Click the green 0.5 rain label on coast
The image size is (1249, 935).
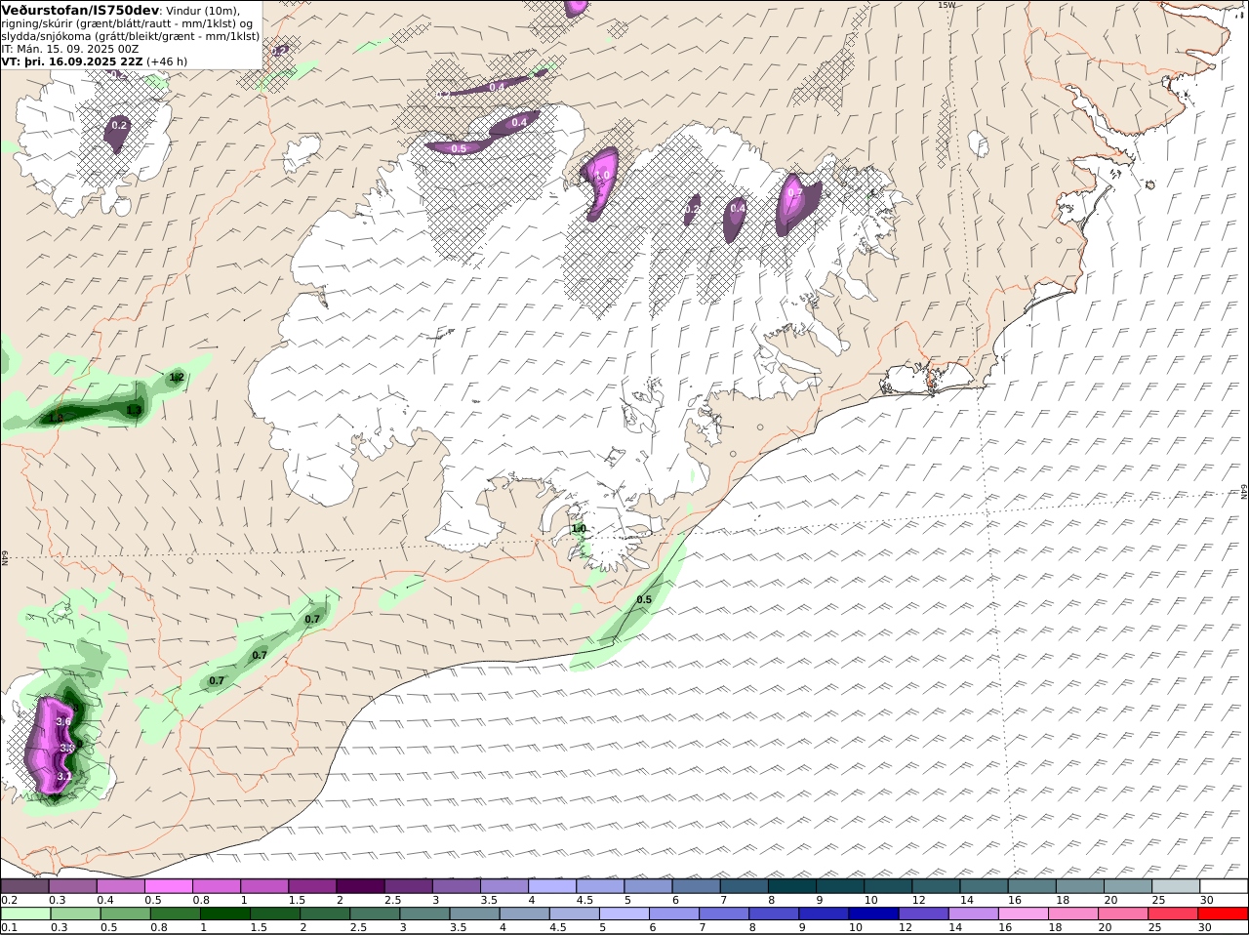644,599
